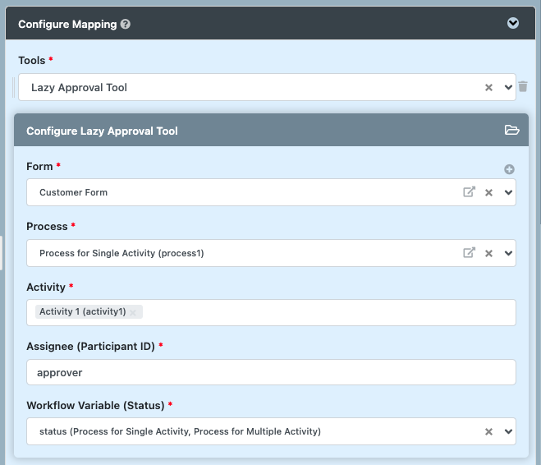Clear the Customer Form selection
Viewport: 541px width, 465px height.
tap(488, 192)
